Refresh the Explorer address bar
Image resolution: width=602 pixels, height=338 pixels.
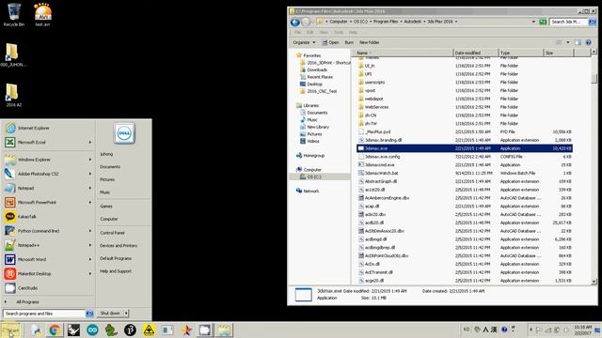point(543,22)
